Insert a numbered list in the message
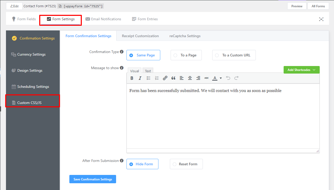Viewport: 334px width, 190px height. click(x=157, y=78)
